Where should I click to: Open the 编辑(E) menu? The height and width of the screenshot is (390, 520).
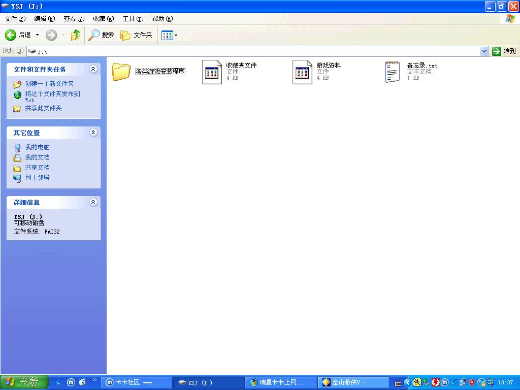(x=45, y=19)
